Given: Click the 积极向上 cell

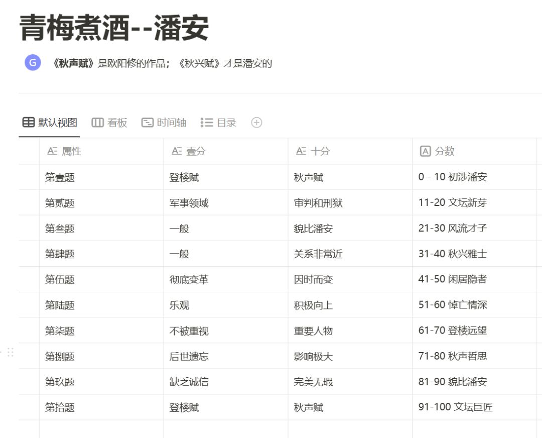Looking at the screenshot, I should tap(350, 305).
